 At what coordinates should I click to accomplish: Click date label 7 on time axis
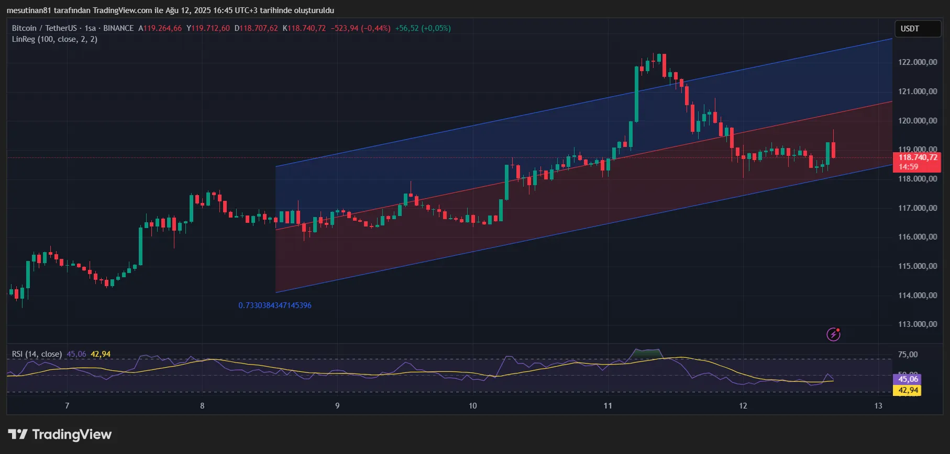(x=67, y=406)
